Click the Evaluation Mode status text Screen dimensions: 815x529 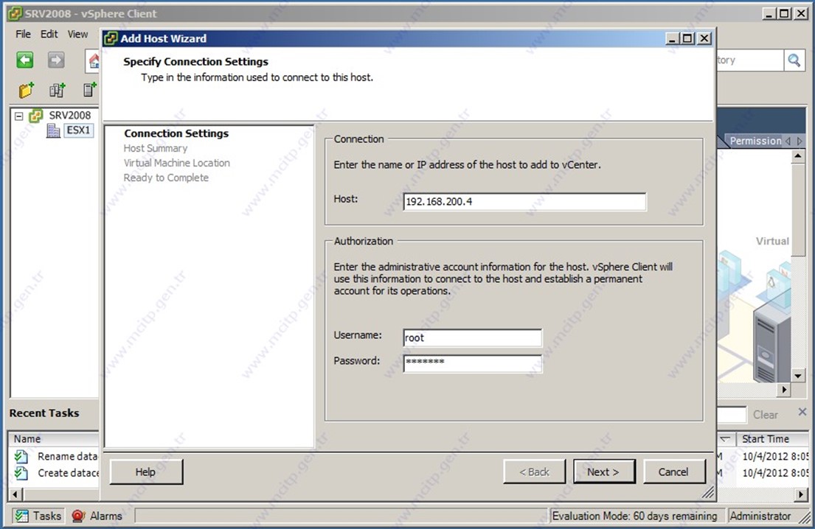634,516
